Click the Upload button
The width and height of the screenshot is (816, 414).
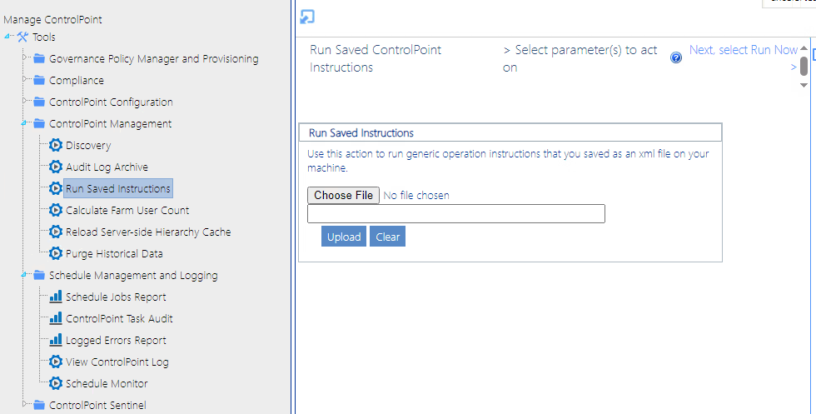coord(344,237)
